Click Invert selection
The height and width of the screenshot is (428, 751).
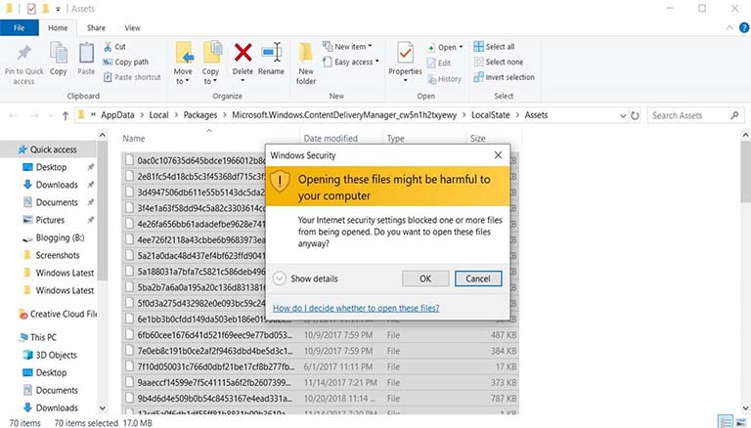tap(505, 77)
